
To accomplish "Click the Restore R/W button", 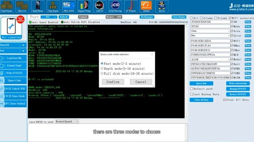I will pos(114,17).
